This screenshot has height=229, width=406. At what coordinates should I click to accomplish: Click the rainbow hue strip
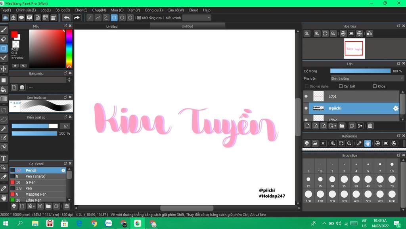coord(69,49)
